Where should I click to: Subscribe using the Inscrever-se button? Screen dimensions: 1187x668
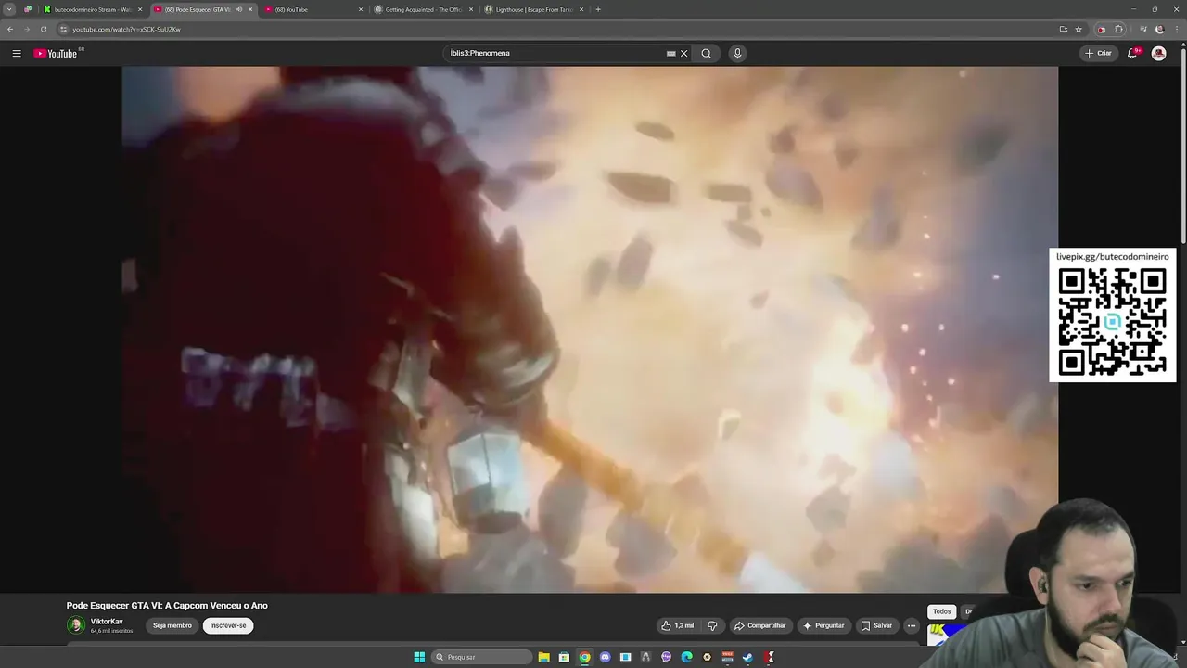pos(228,625)
